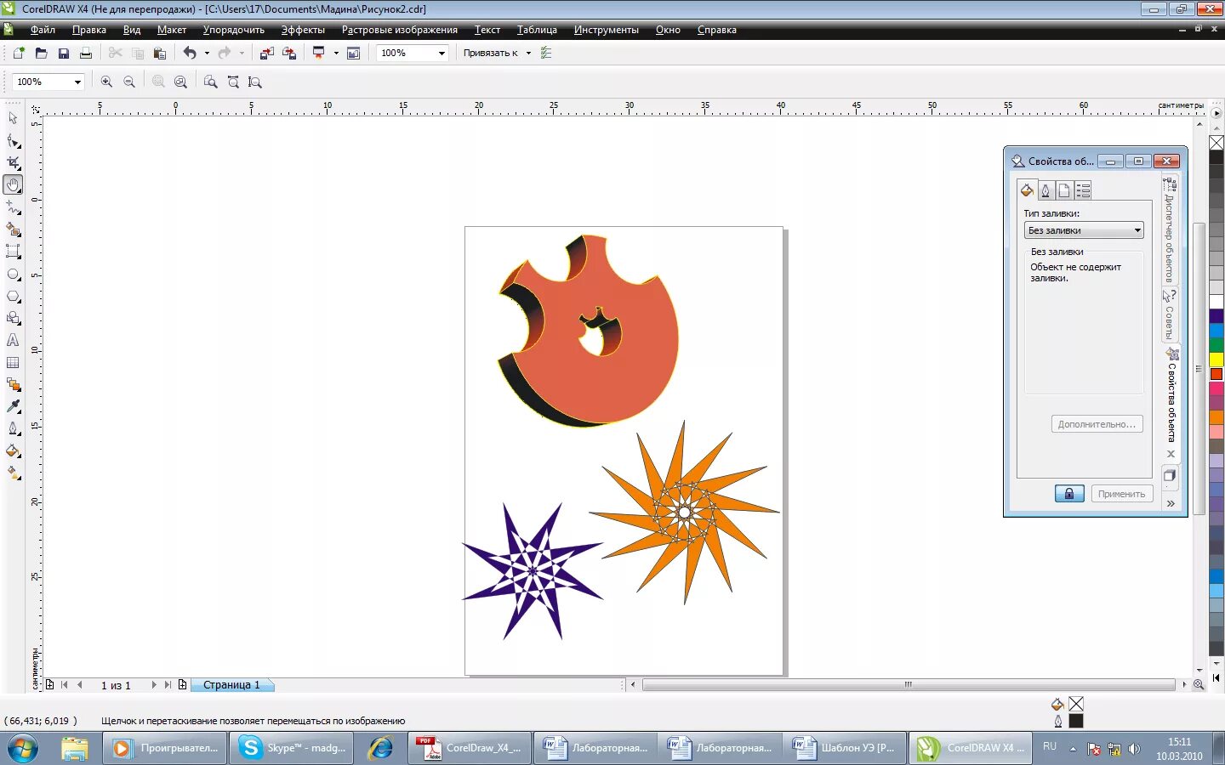The image size is (1225, 765).
Task: Select the Eyedropper tool
Action: point(13,407)
